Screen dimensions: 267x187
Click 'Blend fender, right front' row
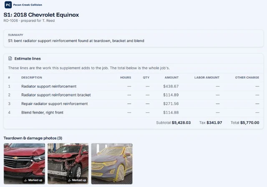(x=133, y=113)
